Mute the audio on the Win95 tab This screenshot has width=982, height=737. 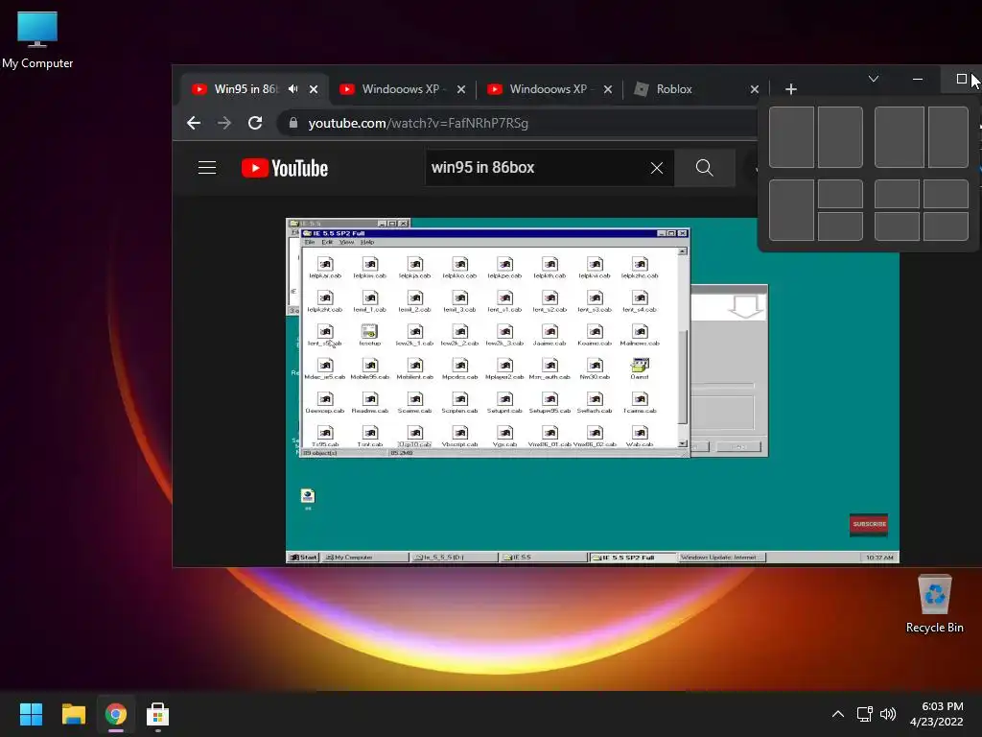[293, 89]
